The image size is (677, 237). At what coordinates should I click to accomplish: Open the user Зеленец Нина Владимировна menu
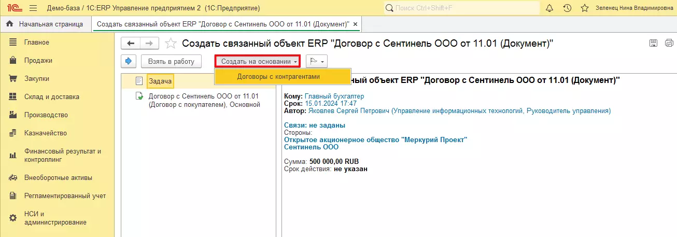(x=634, y=8)
